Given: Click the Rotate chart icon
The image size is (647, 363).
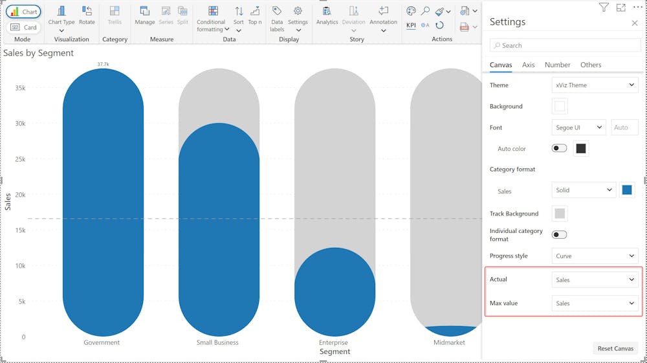Looking at the screenshot, I should pos(87,12).
